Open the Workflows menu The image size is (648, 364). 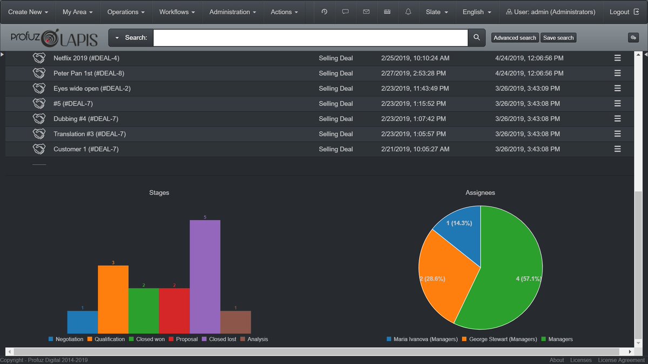click(x=177, y=12)
